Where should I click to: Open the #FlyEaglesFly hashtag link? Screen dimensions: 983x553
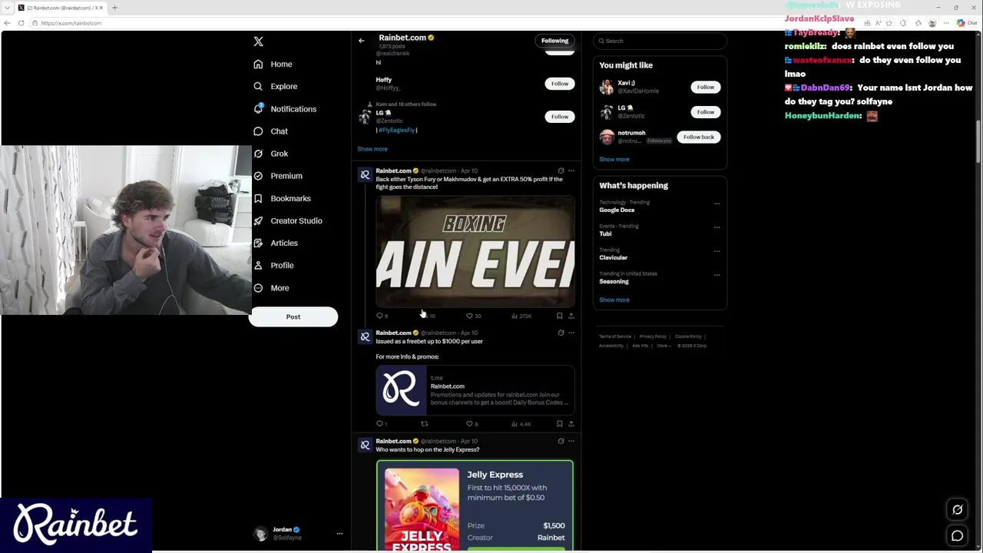click(x=396, y=131)
